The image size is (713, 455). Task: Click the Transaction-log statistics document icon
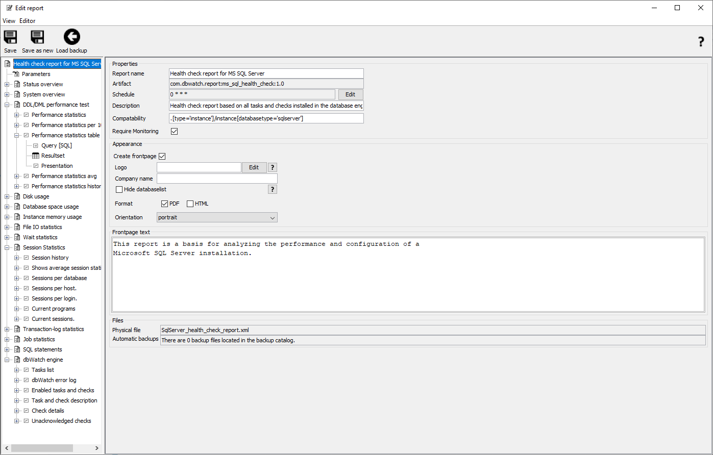point(17,329)
